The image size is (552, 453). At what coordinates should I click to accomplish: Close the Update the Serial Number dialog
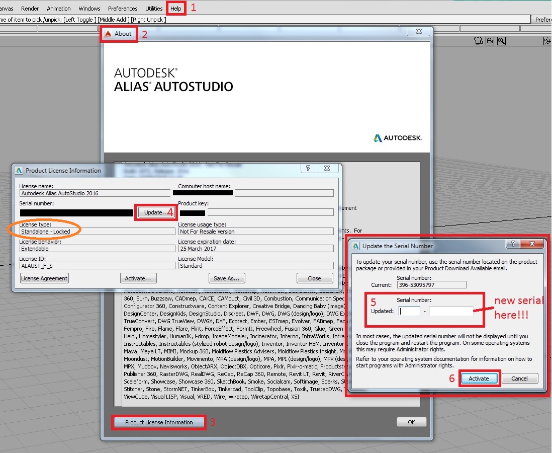pos(532,244)
